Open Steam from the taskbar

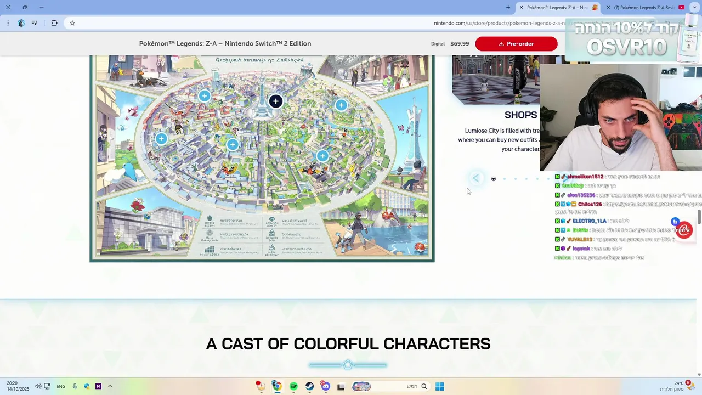(x=309, y=386)
